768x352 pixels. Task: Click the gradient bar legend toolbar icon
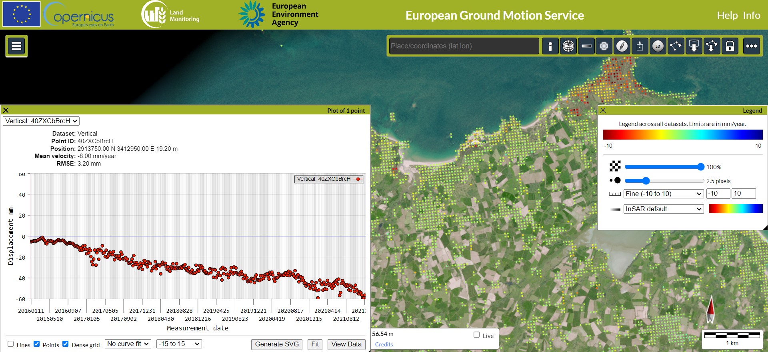tap(586, 46)
